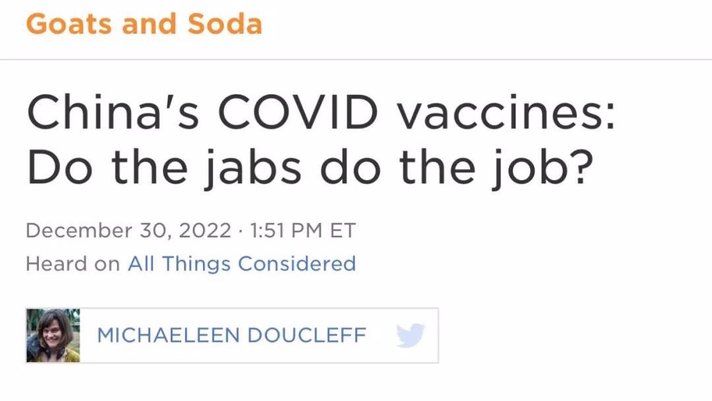Select the word "job?" ending the headline
This screenshot has width=712, height=401.
pos(543,168)
